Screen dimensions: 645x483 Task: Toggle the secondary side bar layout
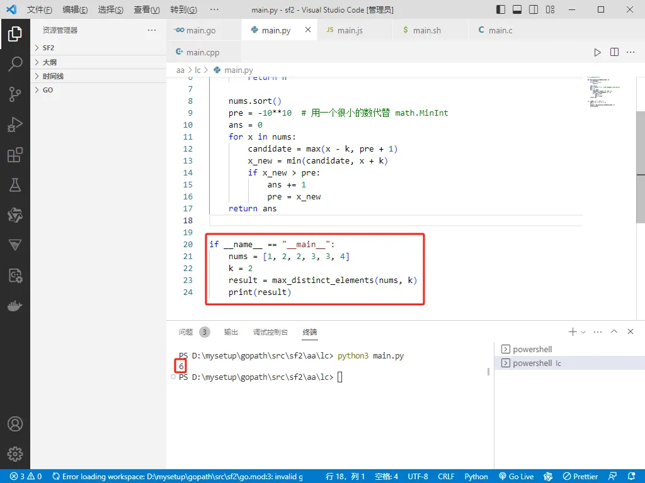534,9
